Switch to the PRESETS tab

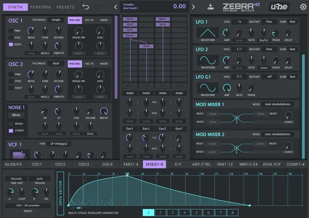[65, 7]
